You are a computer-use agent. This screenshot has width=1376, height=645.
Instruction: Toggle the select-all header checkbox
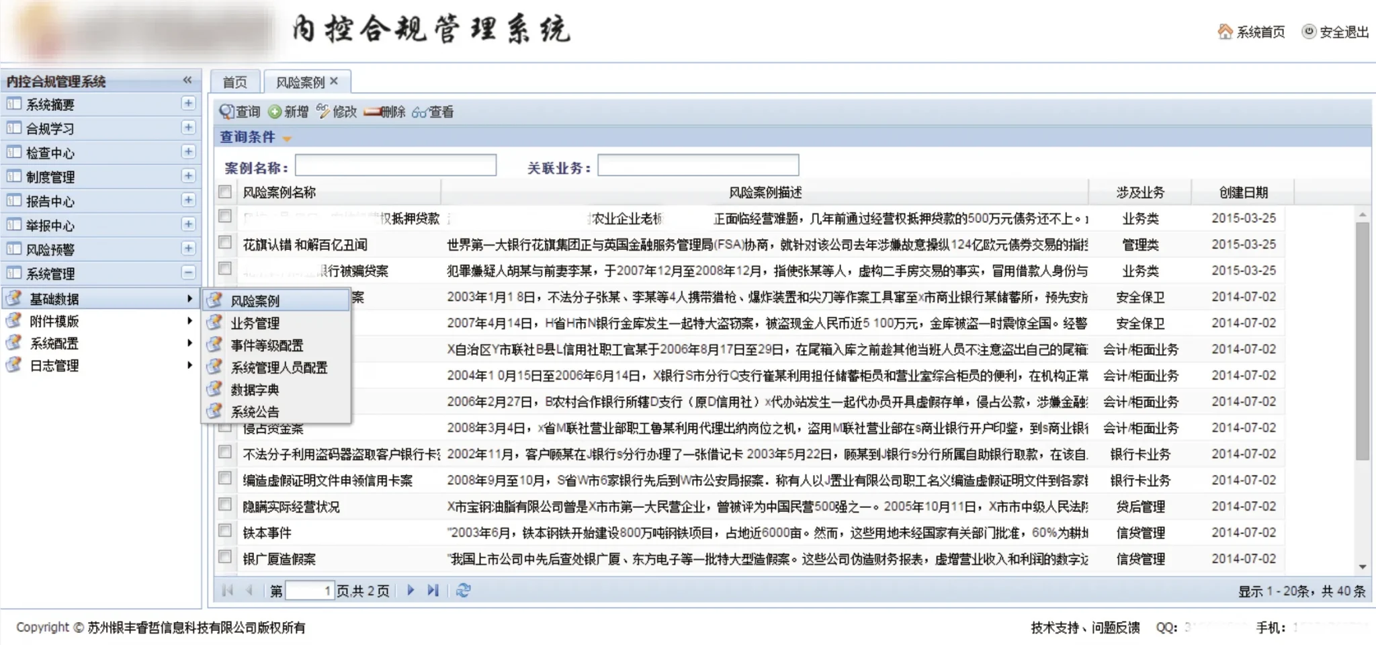point(225,192)
